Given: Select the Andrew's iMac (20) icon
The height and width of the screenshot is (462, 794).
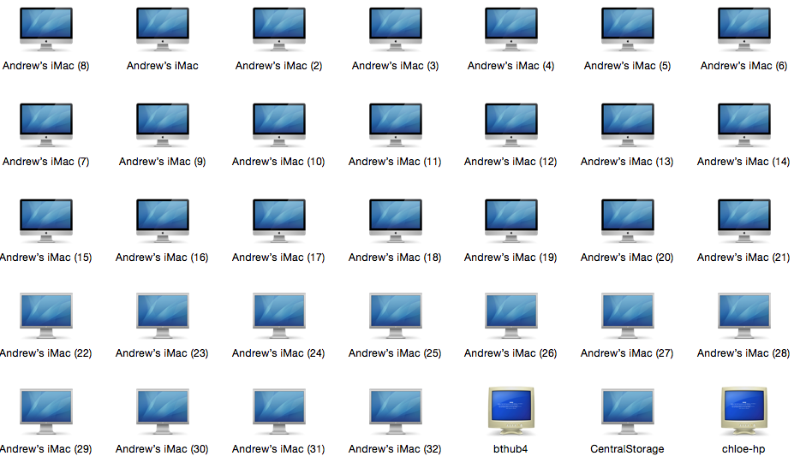Looking at the screenshot, I should 627,221.
